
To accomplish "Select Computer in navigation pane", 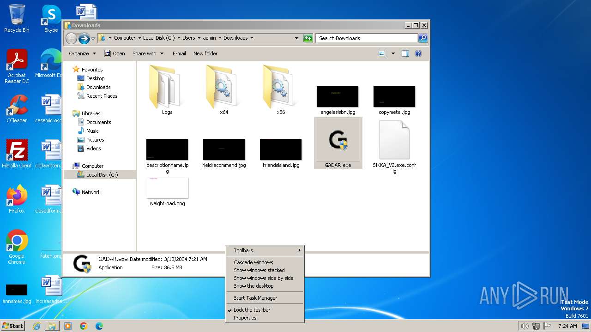I will tap(92, 166).
